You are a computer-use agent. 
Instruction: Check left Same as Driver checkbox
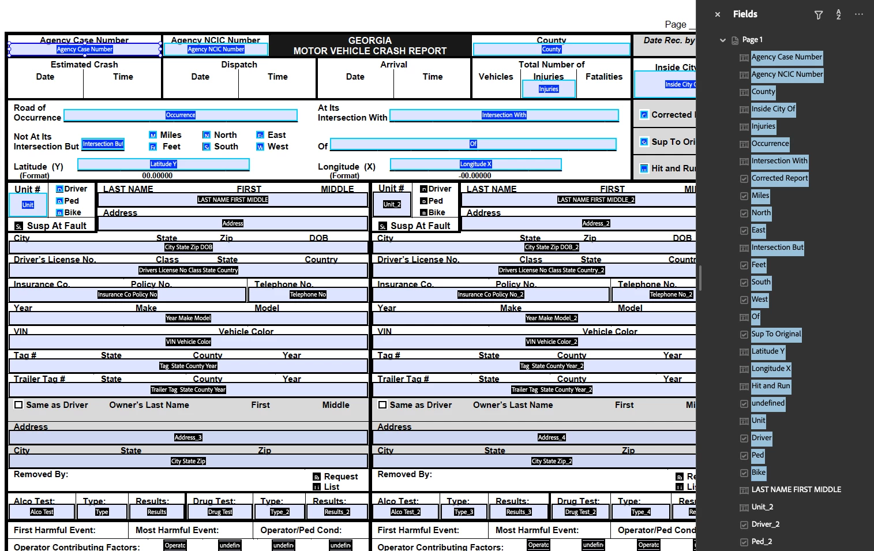pyautogui.click(x=18, y=405)
